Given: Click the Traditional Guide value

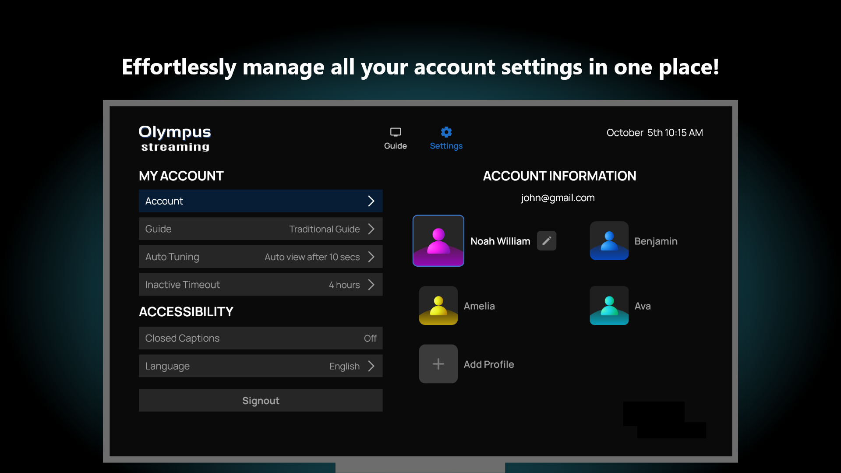Looking at the screenshot, I should point(325,229).
